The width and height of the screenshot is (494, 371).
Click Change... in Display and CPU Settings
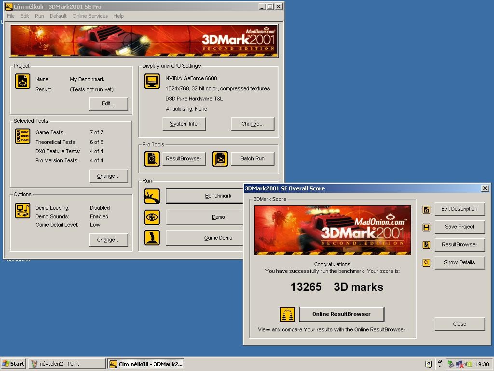point(253,124)
